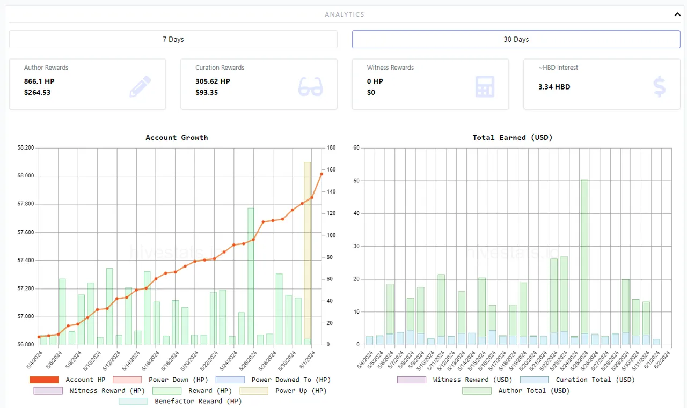Screen dimensions: 687x408
Task: Click the 305.62 HP curation value
Action: click(213, 81)
